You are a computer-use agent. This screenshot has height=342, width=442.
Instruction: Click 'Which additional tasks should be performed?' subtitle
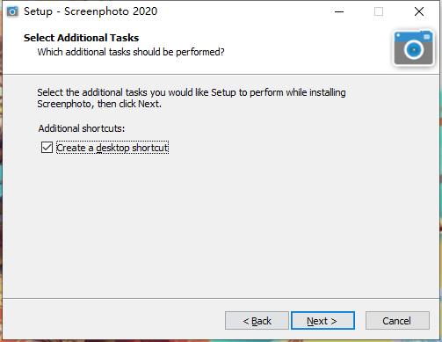click(x=131, y=52)
